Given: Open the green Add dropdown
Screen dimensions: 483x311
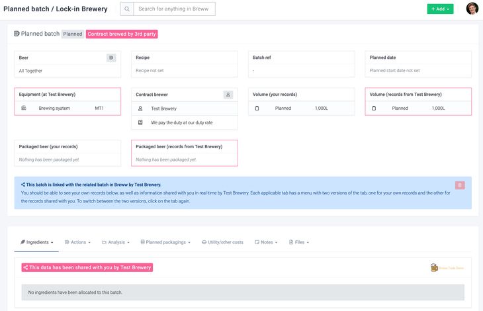Looking at the screenshot, I should [x=440, y=9].
